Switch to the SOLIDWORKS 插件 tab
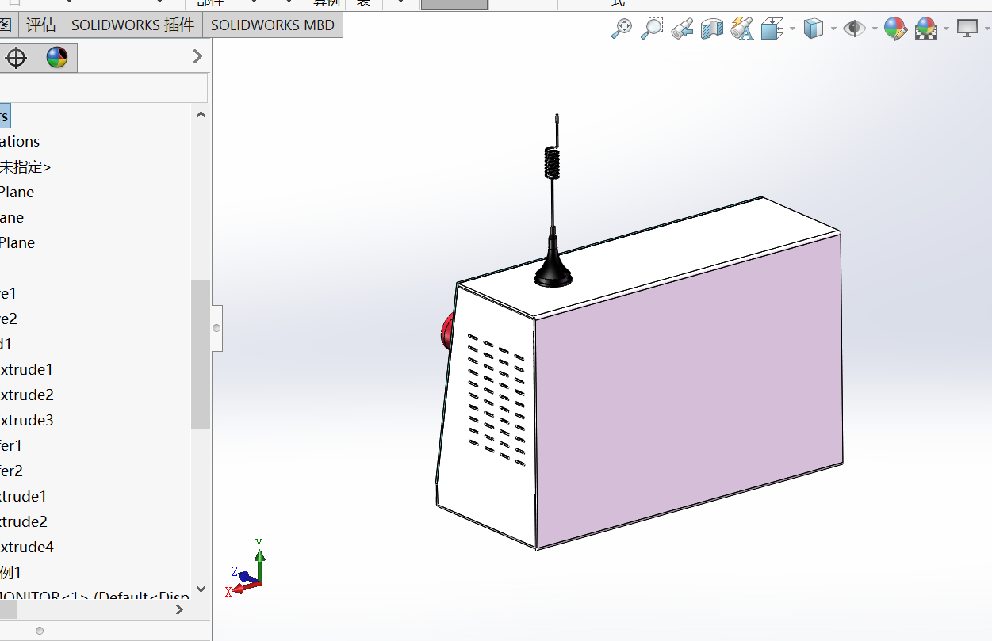The width and height of the screenshot is (992, 641). click(132, 25)
